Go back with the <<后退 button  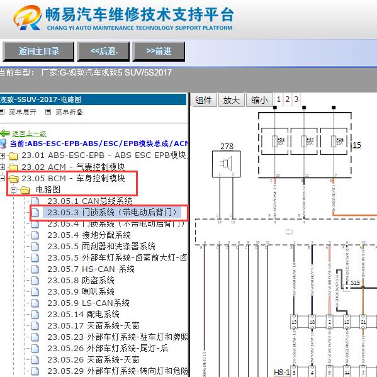[103, 51]
